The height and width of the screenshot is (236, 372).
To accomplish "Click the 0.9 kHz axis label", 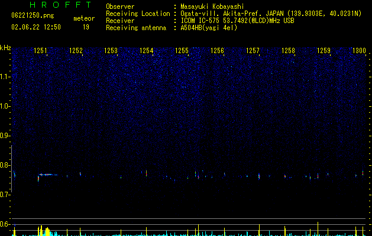I will pyautogui.click(x=5, y=136).
